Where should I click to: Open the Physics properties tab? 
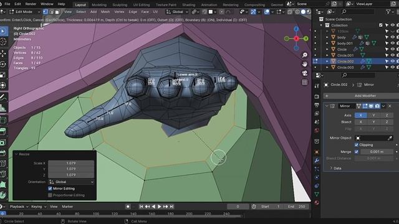tap(317, 177)
